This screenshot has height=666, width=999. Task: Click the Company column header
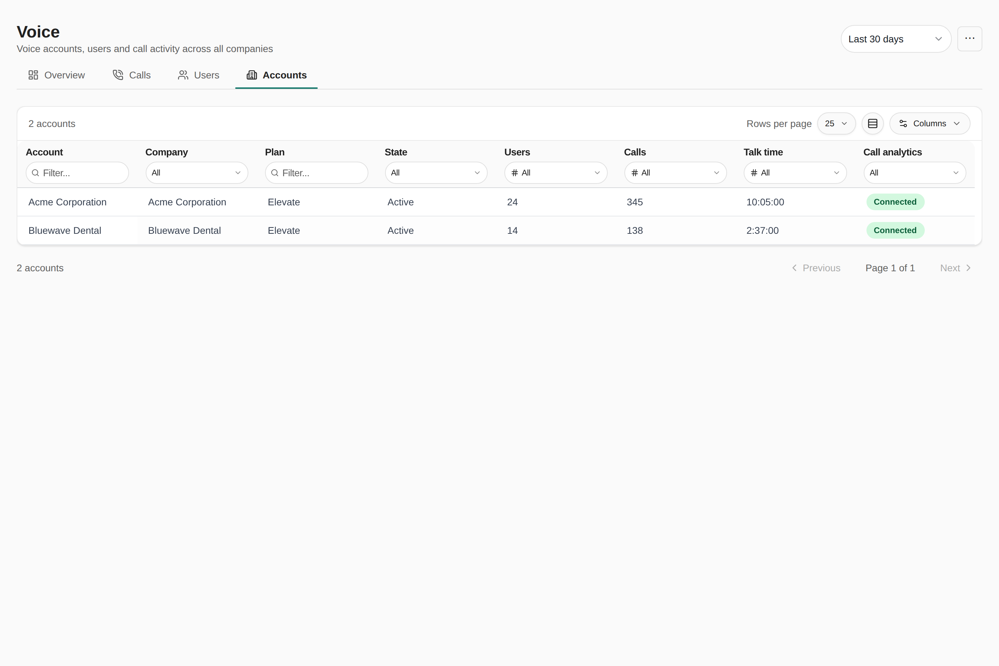click(166, 152)
